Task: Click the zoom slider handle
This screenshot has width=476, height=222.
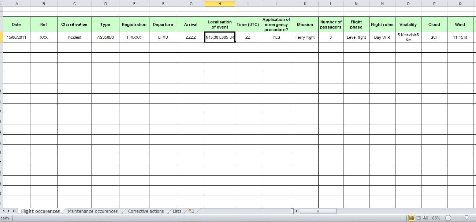Action: [x=466, y=218]
